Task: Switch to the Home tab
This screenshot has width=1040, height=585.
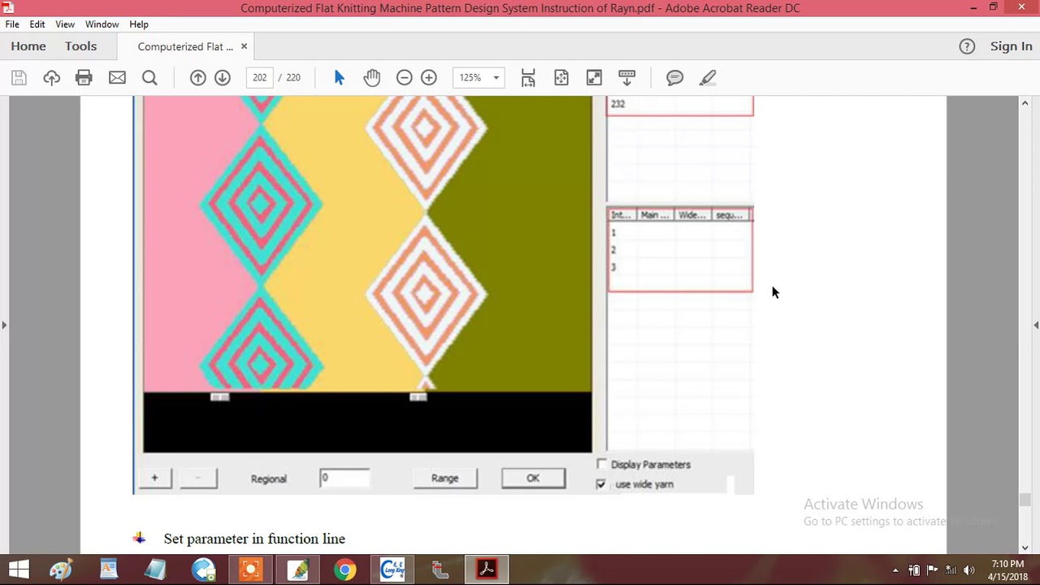Action: click(28, 46)
